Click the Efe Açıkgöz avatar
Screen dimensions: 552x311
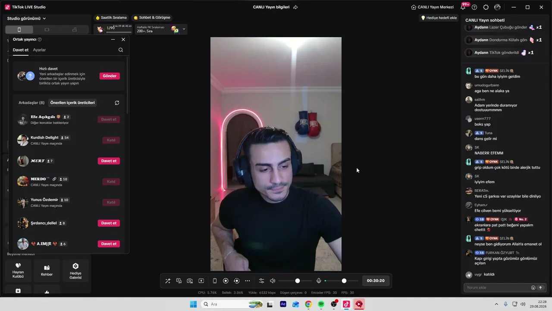[23, 120]
